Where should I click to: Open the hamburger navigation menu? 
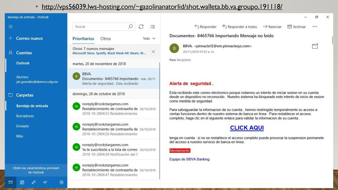click(11, 26)
